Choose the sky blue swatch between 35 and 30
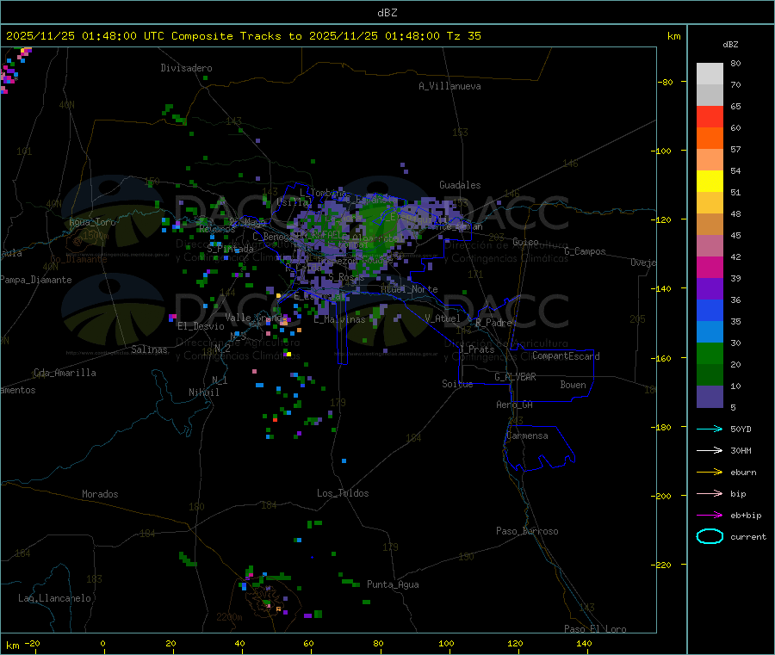This screenshot has height=655, width=775. (x=710, y=332)
